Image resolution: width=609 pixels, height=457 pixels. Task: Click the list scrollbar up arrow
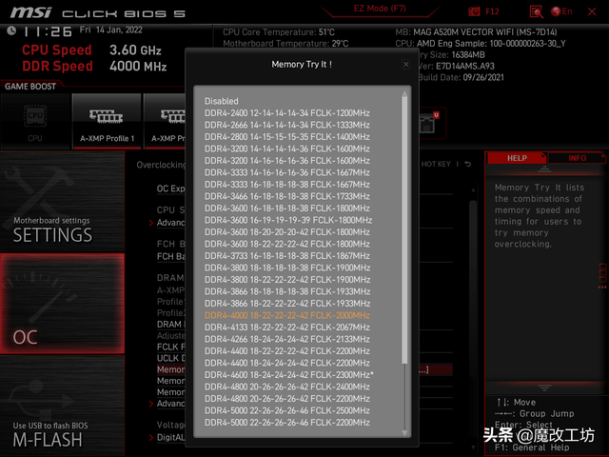[404, 93]
